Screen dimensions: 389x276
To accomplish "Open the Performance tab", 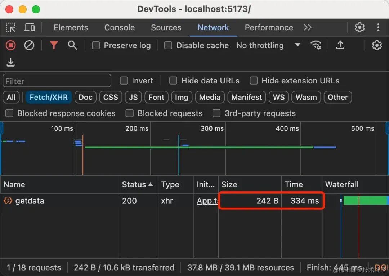I will pos(269,27).
